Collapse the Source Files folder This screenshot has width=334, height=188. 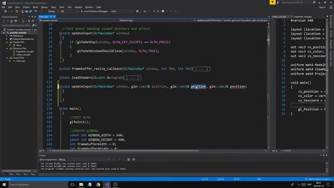pos(7,58)
